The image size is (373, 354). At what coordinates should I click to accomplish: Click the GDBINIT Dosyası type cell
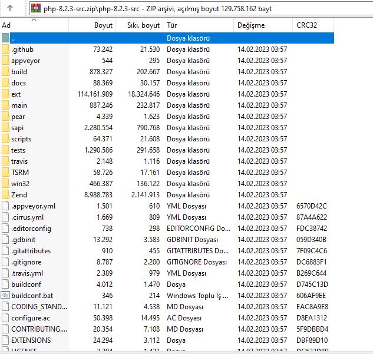(192, 239)
